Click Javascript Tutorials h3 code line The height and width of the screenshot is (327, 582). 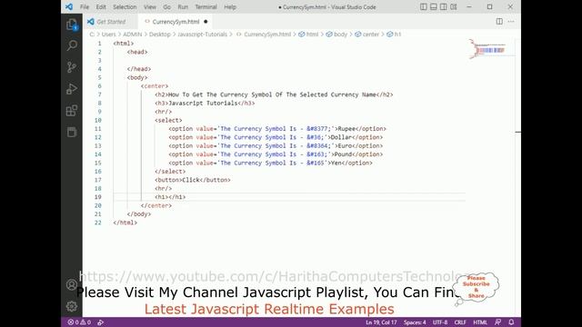pos(205,103)
